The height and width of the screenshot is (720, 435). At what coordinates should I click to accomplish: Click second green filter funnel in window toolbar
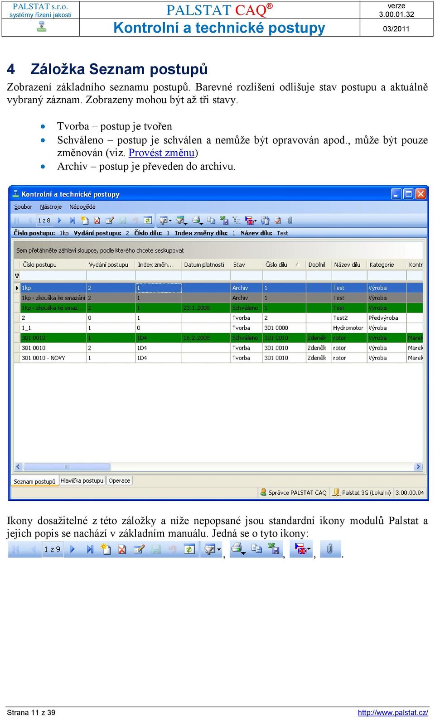tap(180, 220)
